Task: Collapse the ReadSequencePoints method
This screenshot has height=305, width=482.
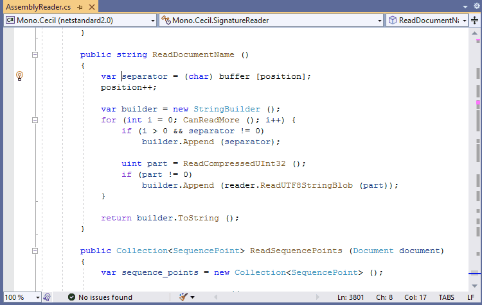Action: [x=35, y=251]
